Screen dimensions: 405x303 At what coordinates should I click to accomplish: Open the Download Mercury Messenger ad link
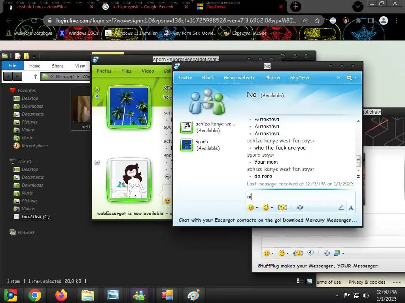point(268,220)
